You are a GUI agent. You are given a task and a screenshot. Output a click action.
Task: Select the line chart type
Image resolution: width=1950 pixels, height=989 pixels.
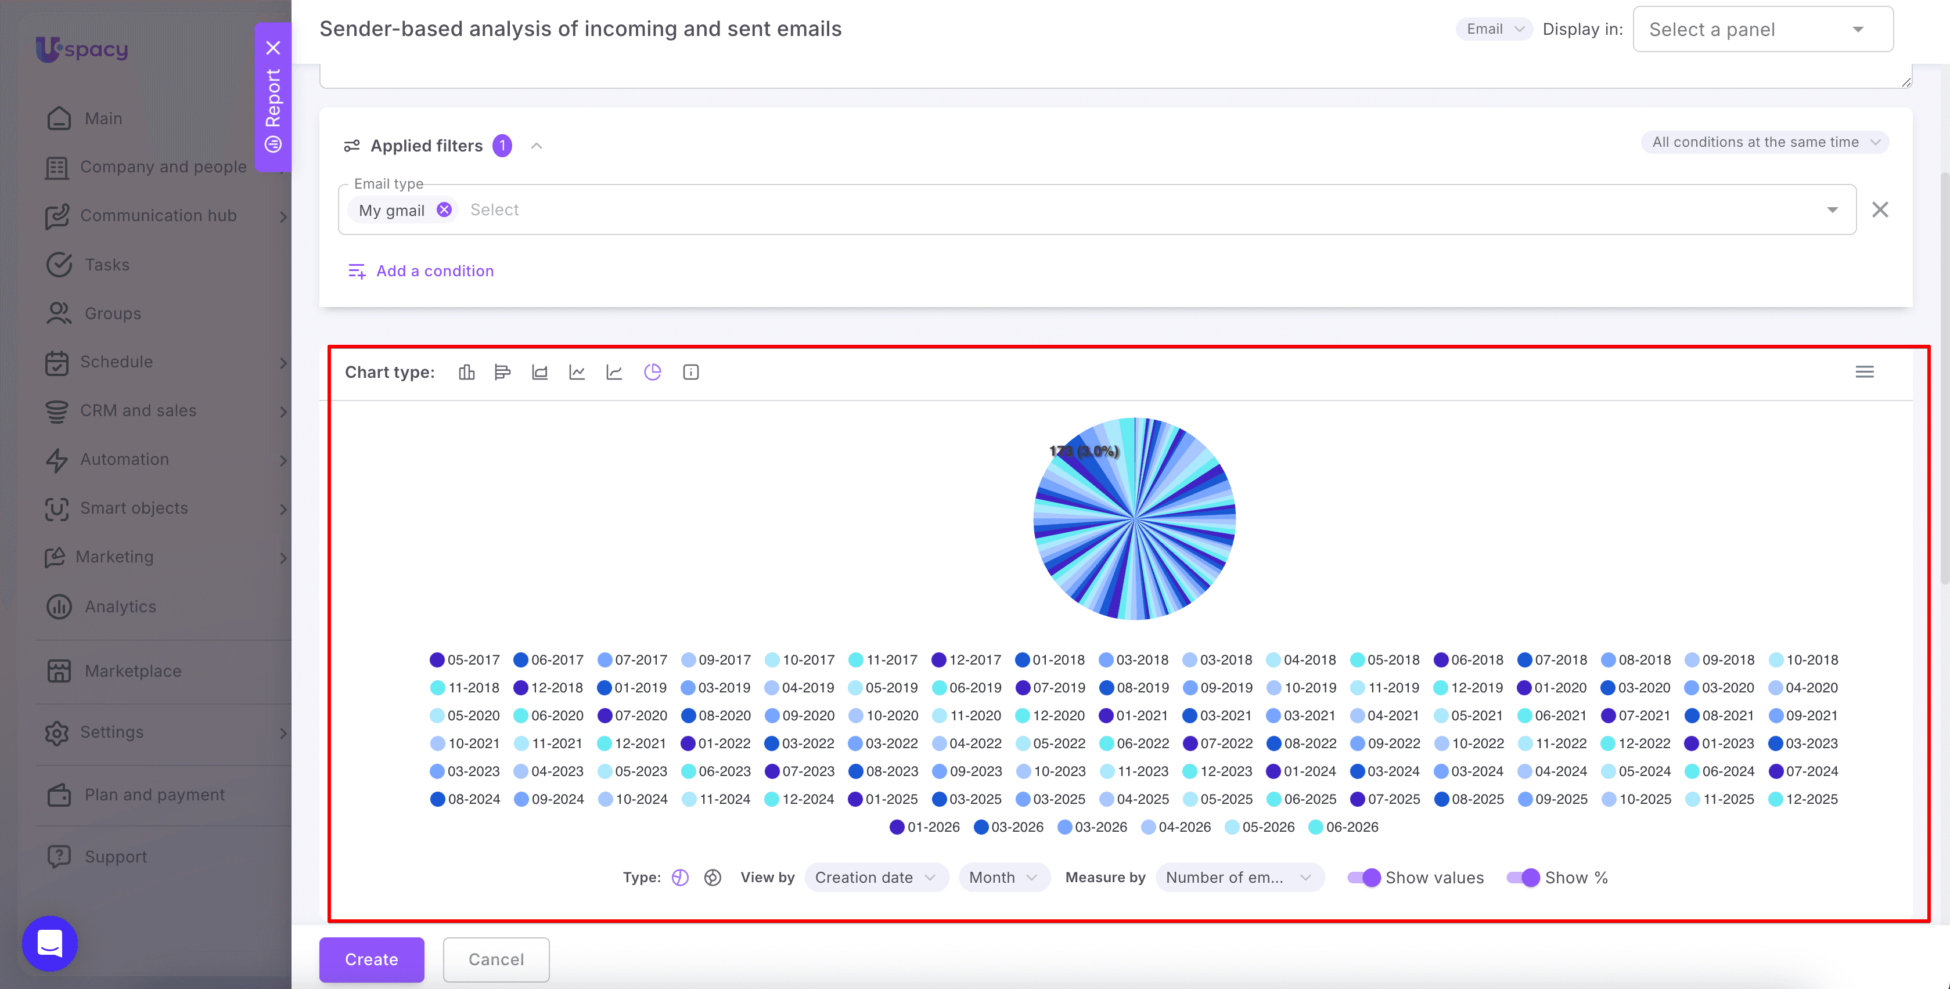(577, 371)
